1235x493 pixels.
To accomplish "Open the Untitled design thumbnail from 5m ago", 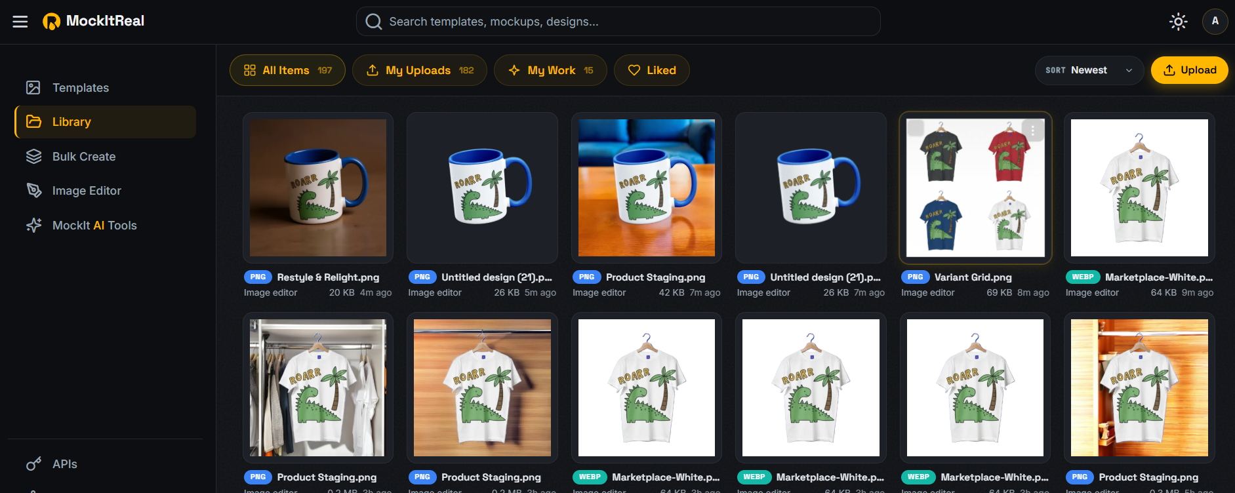I will (x=482, y=187).
